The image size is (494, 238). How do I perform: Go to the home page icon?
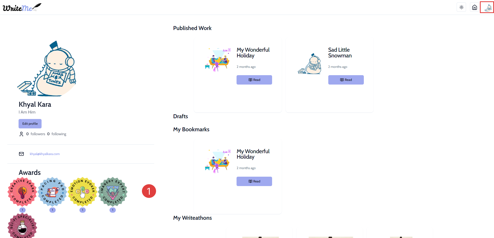[x=474, y=7]
